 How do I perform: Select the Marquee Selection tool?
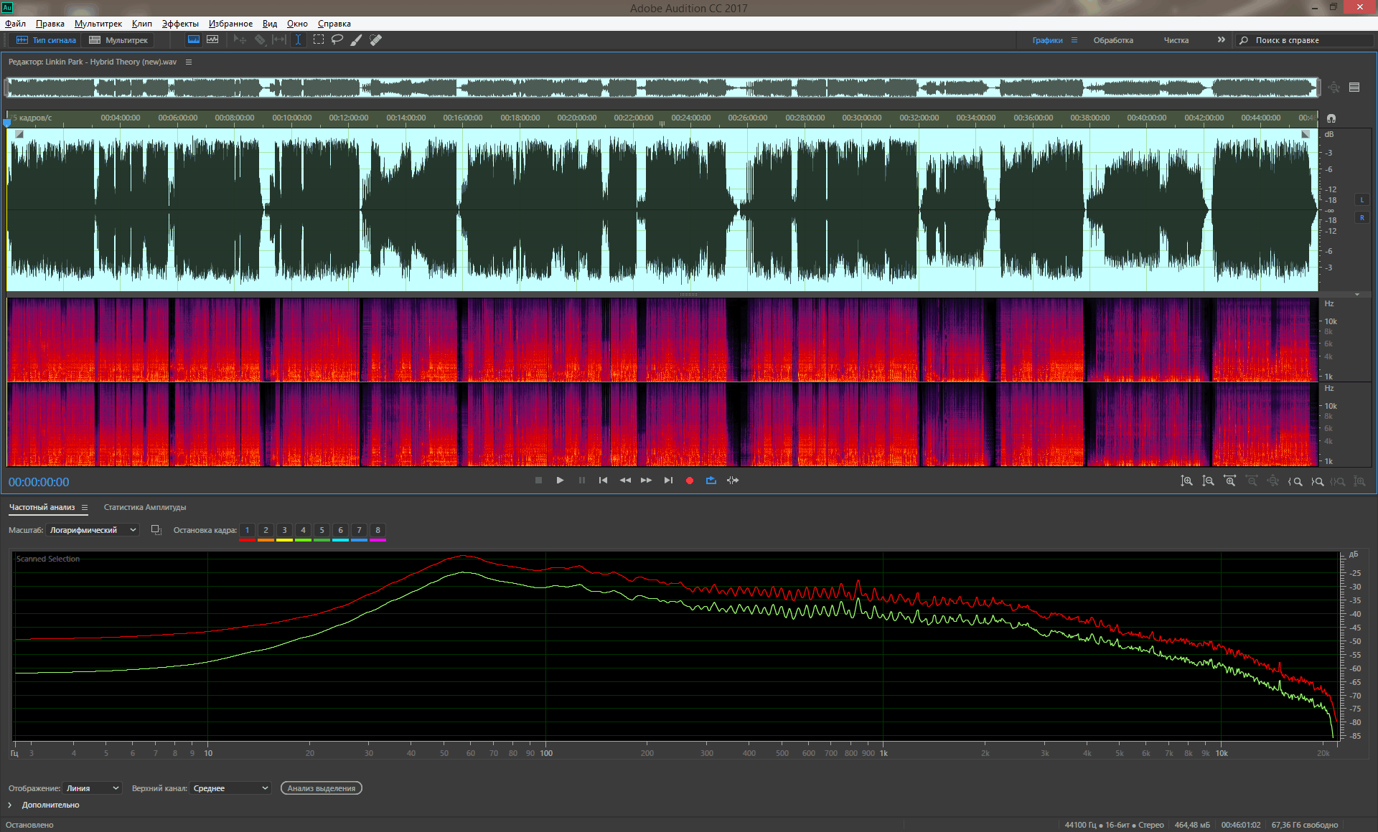(319, 40)
